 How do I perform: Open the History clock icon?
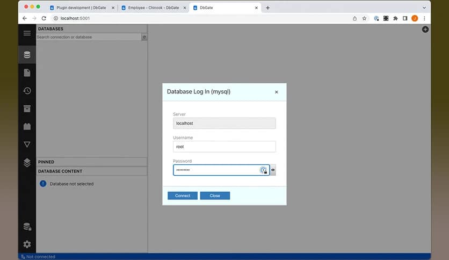click(x=27, y=91)
